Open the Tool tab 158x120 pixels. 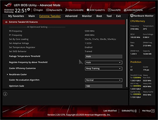(109, 16)
